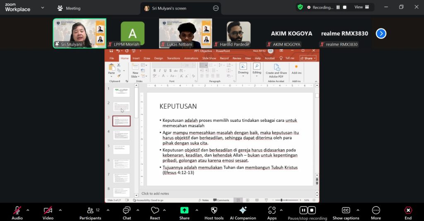Image resolution: width=424 pixels, height=221 pixels.
Task: Open the Zoom Chat panel
Action: (x=127, y=213)
